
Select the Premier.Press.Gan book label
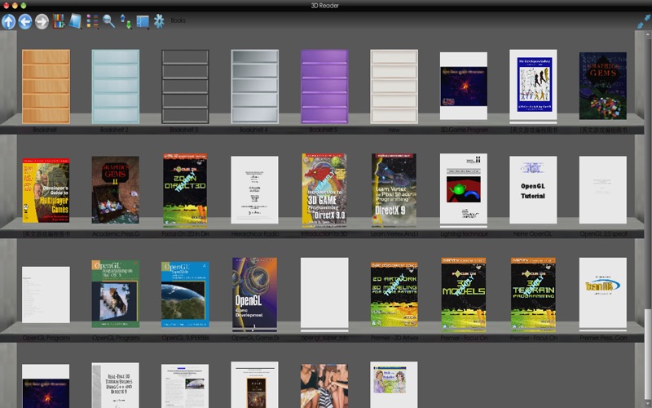click(603, 338)
